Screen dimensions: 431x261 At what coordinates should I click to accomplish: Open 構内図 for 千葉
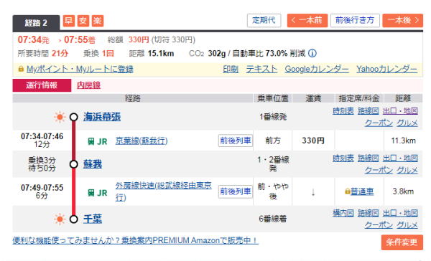343,213
